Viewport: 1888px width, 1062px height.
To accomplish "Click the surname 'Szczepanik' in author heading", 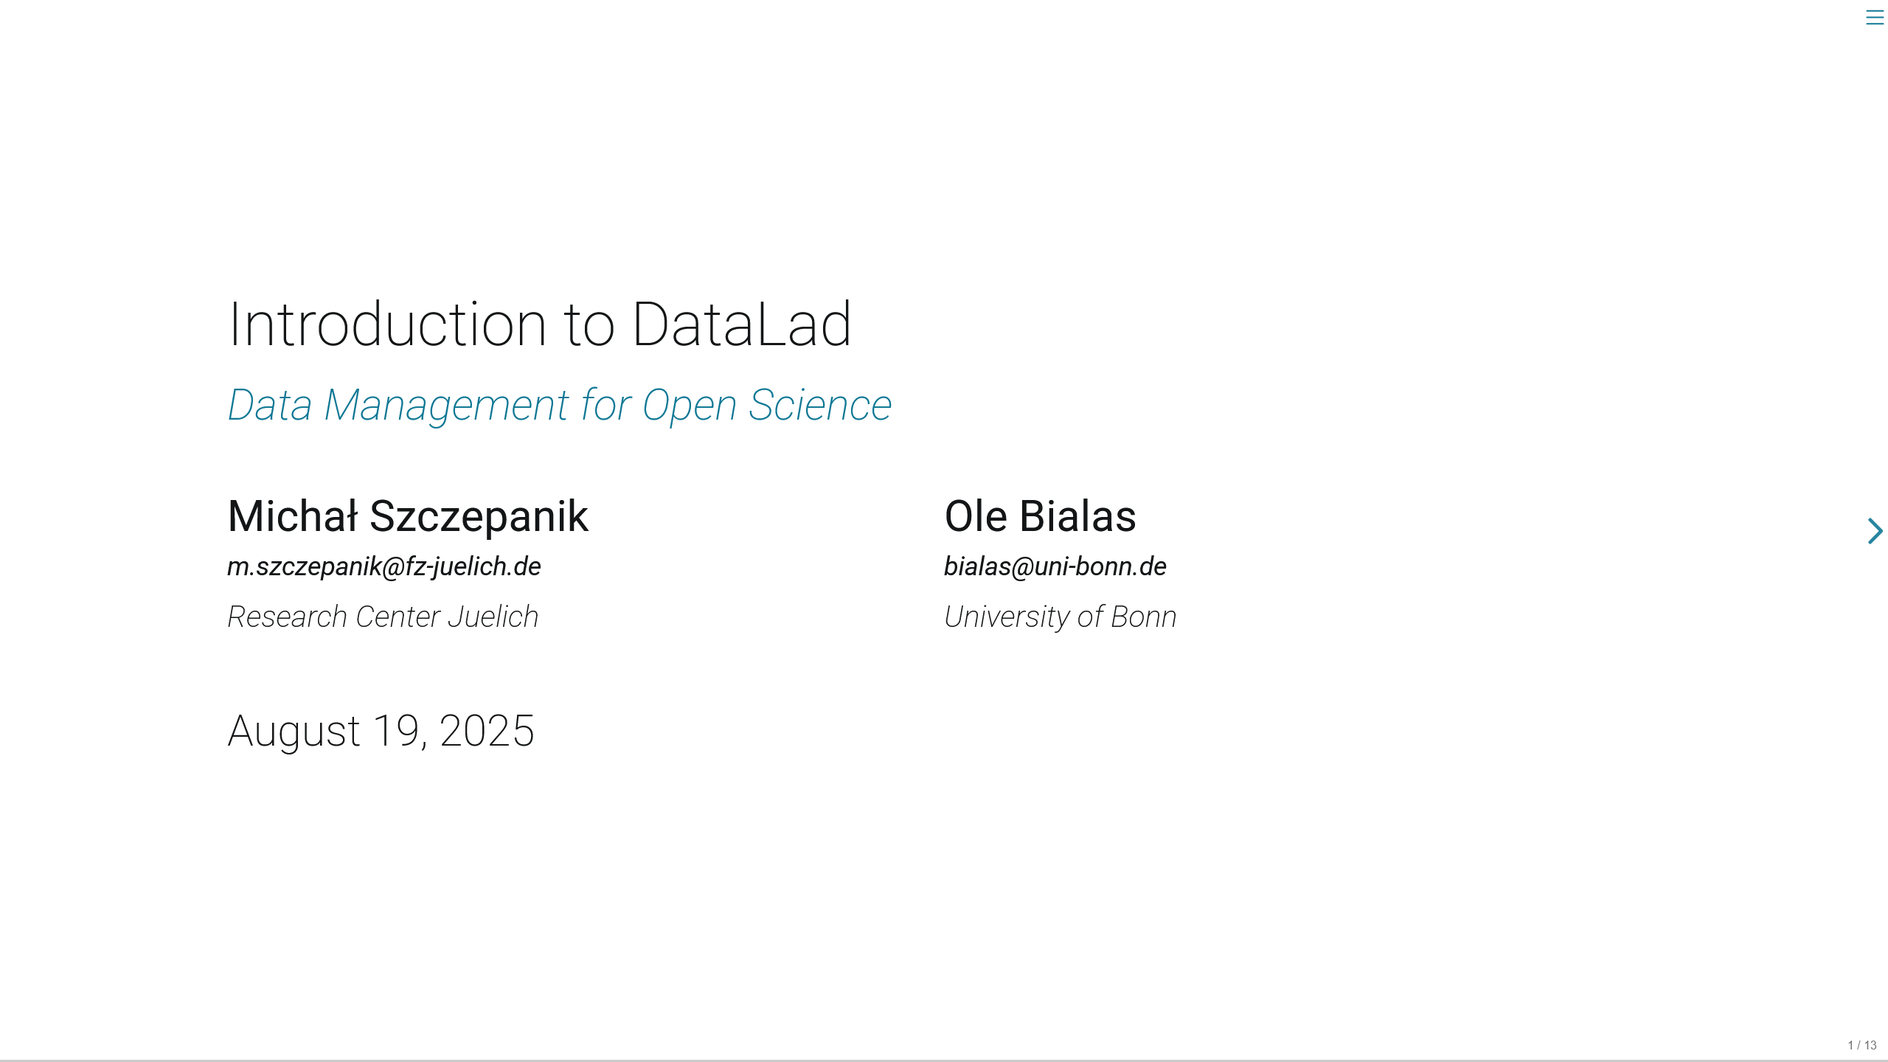I will [x=479, y=518].
